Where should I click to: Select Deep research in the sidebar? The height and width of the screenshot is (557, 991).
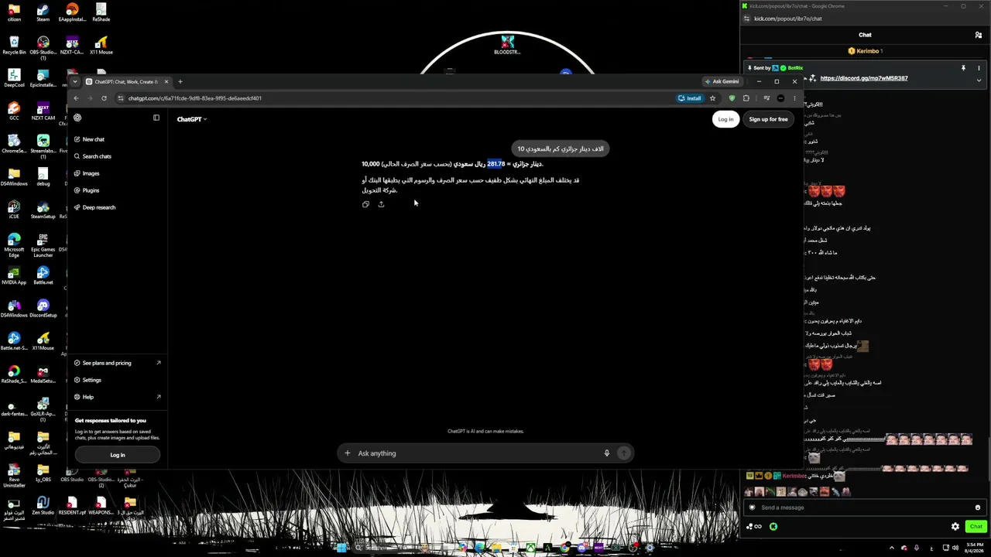118,207
